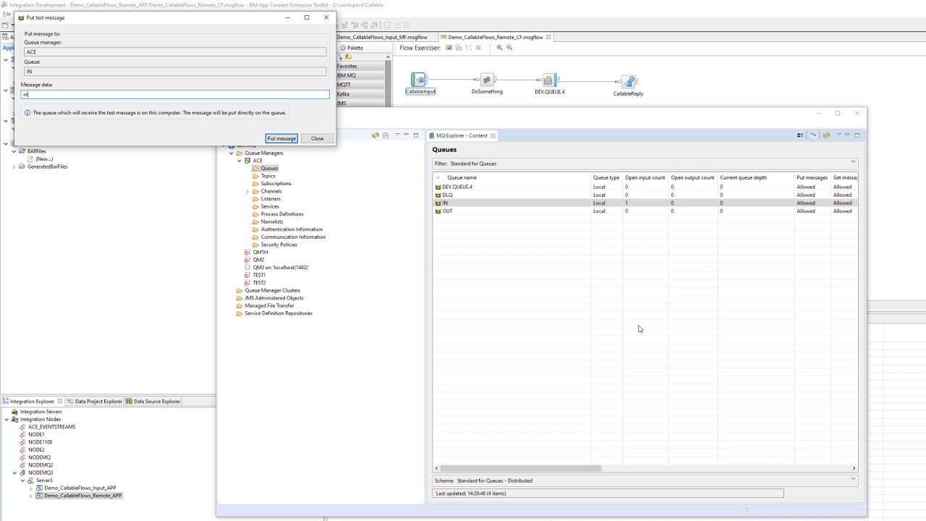The height and width of the screenshot is (521, 926).
Task: Open the Data Project Explorer tab
Action: (x=94, y=402)
